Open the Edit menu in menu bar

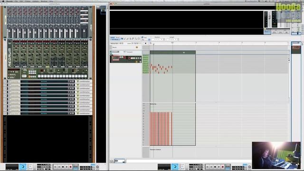click(21, 1)
